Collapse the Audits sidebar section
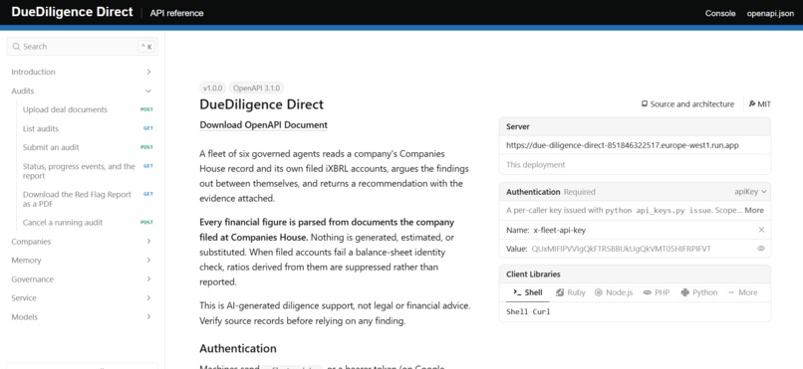Viewport: 803px width, 369px height. point(148,91)
